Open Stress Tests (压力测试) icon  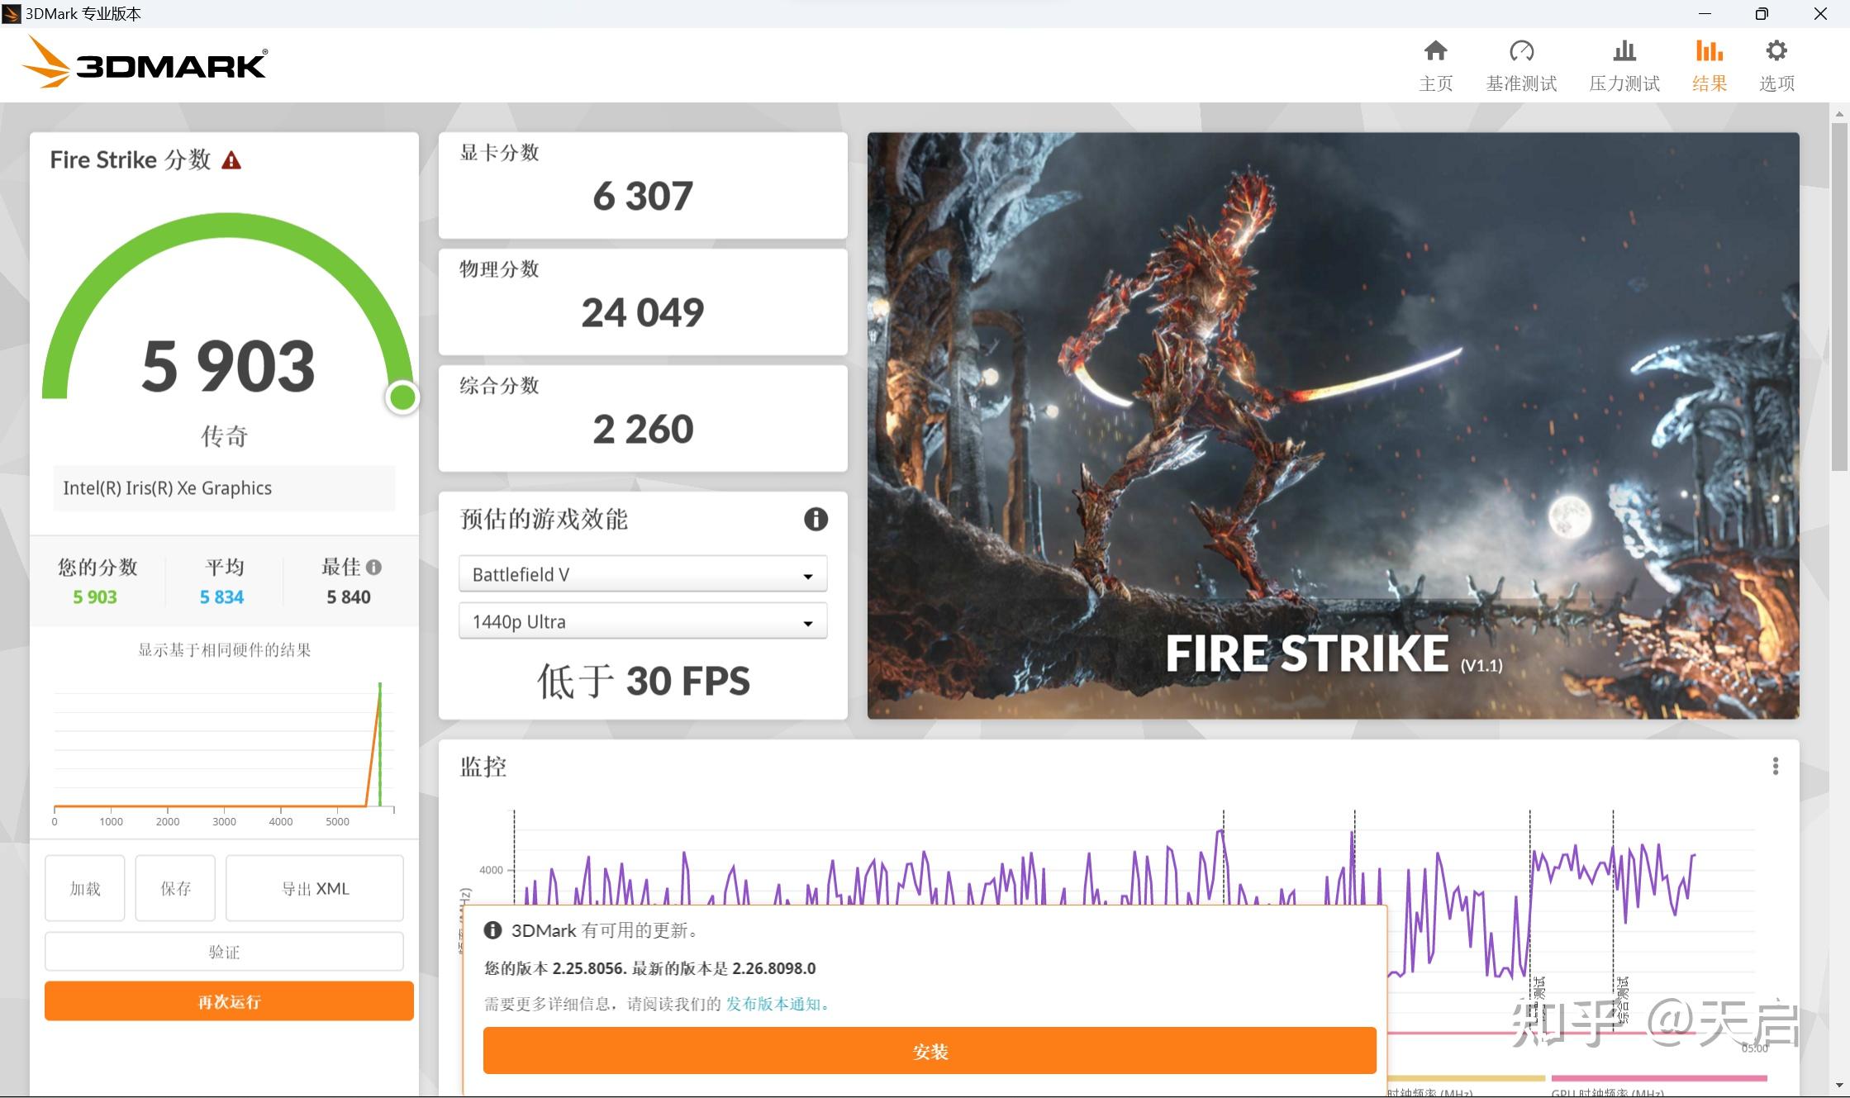(1624, 52)
